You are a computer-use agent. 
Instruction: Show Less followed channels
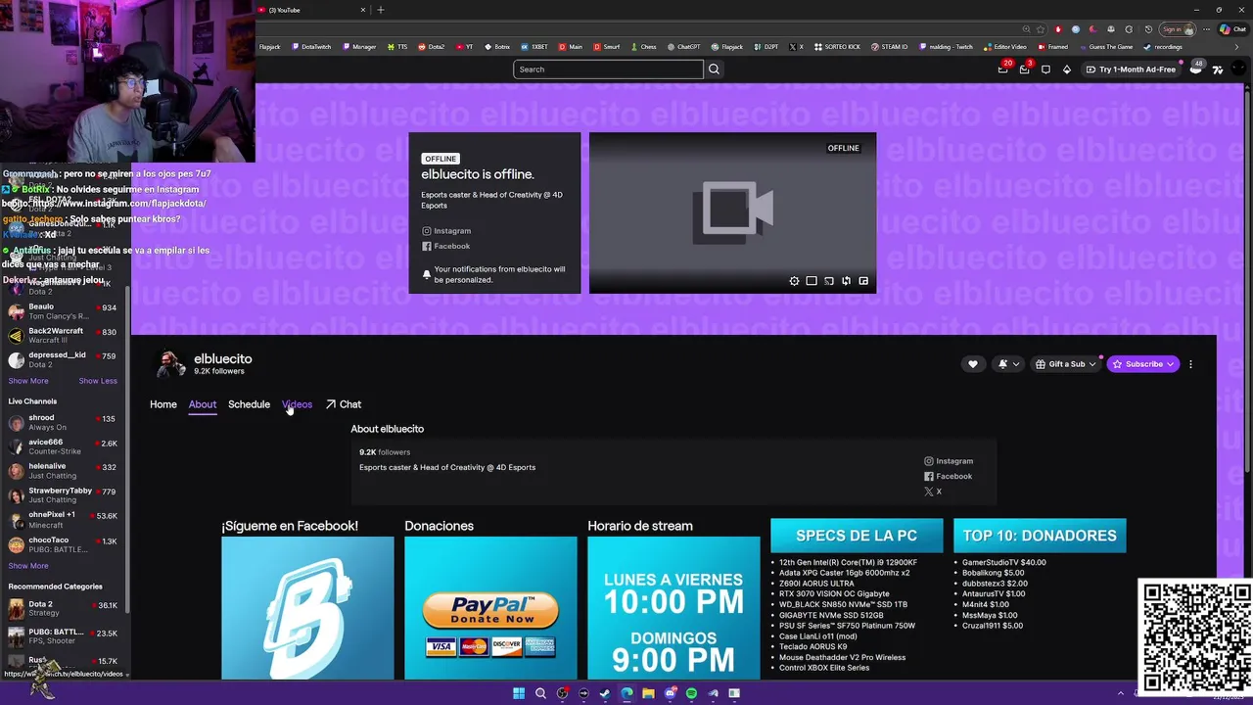pyautogui.click(x=98, y=381)
